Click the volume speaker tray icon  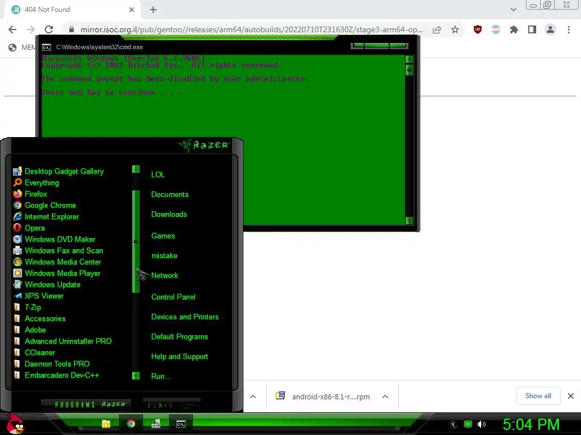coord(482,424)
